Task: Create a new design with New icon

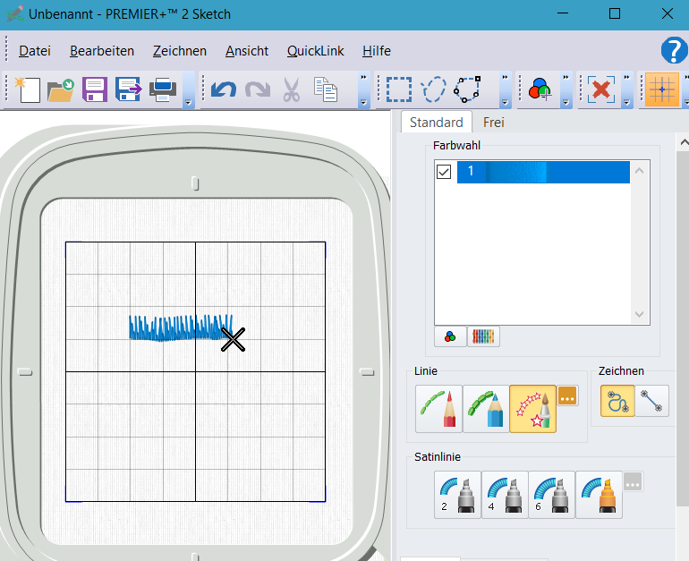Action: tap(28, 89)
